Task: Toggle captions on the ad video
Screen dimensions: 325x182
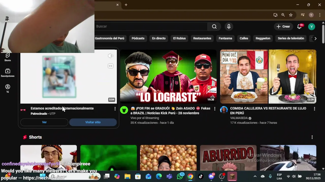Action: (x=110, y=66)
